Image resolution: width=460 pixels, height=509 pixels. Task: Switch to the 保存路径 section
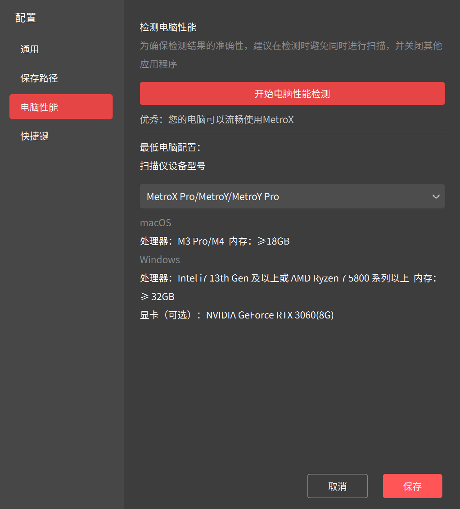click(39, 78)
